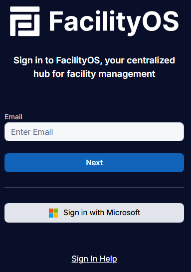Screen dimensions: 191x272
Task: Click the word "Help" in the bottom link
Action: pyautogui.click(x=108, y=259)
